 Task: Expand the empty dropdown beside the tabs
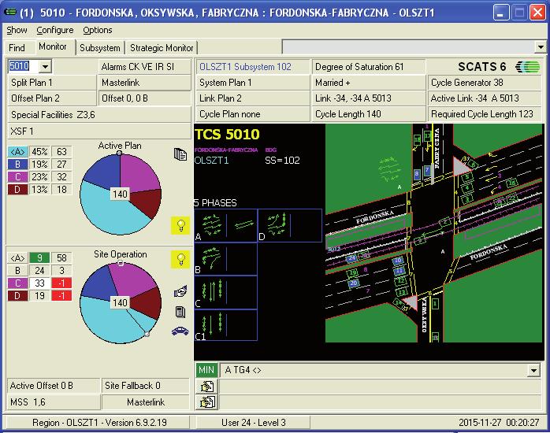(541, 46)
